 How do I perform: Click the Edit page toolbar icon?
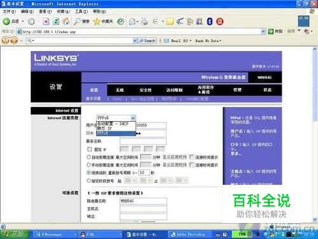[x=155, y=22]
